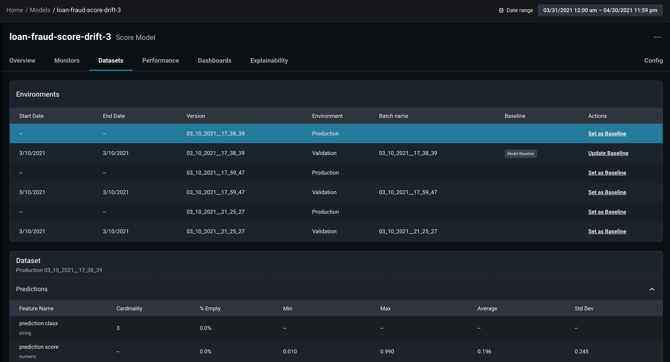The image size is (670, 362).
Task: Open the three-dot more options menu
Action: (x=657, y=37)
